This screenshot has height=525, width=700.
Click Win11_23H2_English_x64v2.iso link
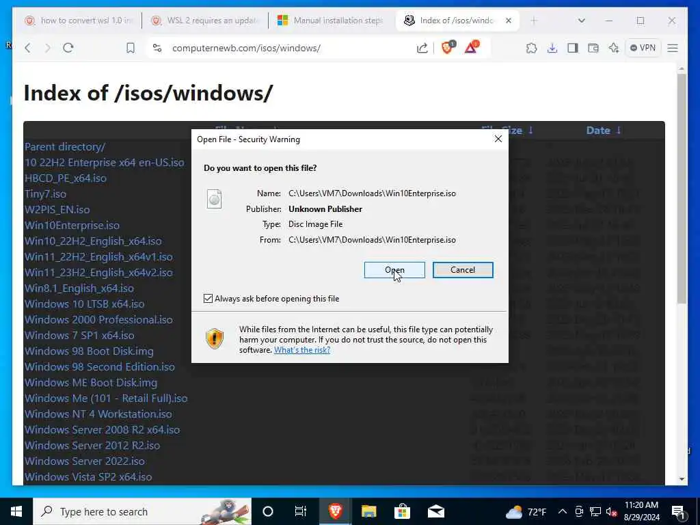98,272
